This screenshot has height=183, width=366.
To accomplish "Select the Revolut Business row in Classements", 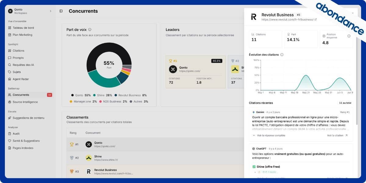I will point(155,171).
